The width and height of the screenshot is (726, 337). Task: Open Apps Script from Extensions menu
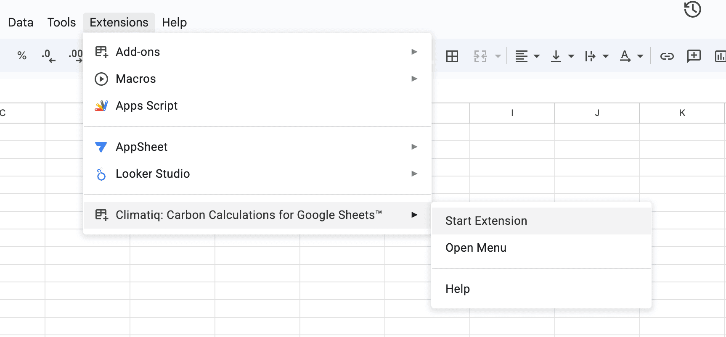tap(147, 105)
